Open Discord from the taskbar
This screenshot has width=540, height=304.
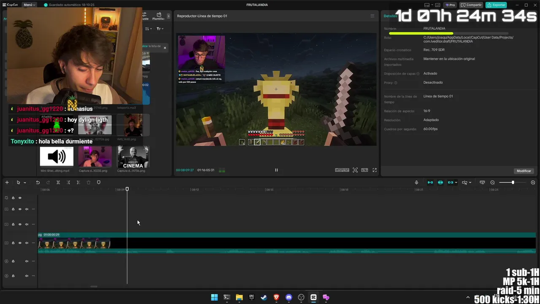click(x=289, y=297)
